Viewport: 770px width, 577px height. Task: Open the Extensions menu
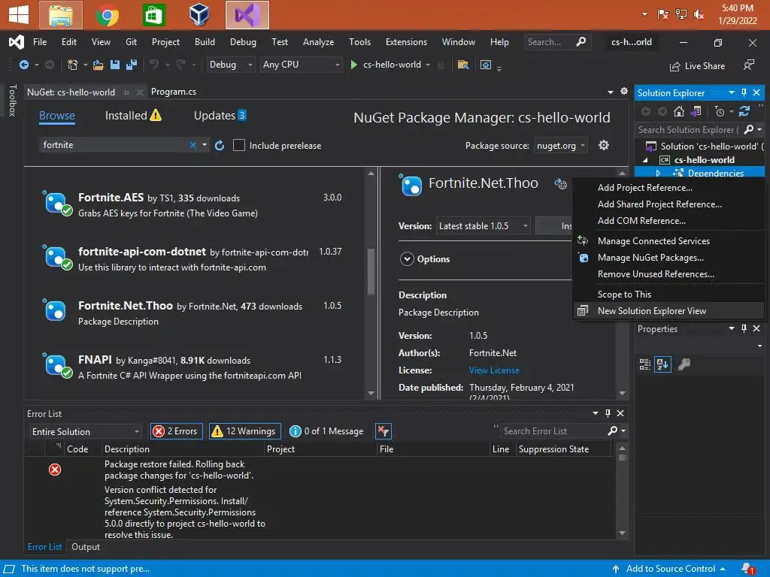[406, 42]
